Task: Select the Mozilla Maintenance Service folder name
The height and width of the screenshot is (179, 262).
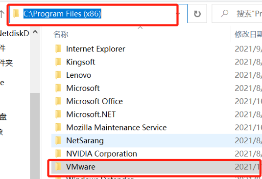Action: (x=116, y=128)
